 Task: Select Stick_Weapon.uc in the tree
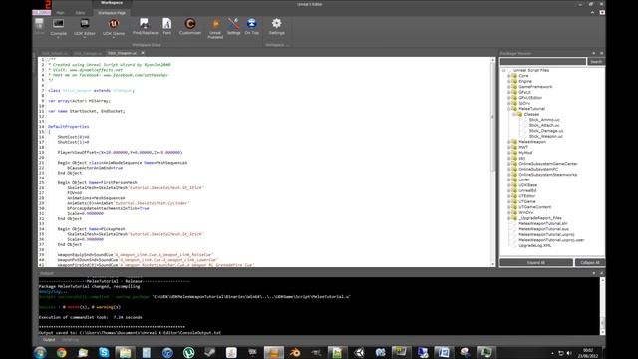pyautogui.click(x=545, y=136)
